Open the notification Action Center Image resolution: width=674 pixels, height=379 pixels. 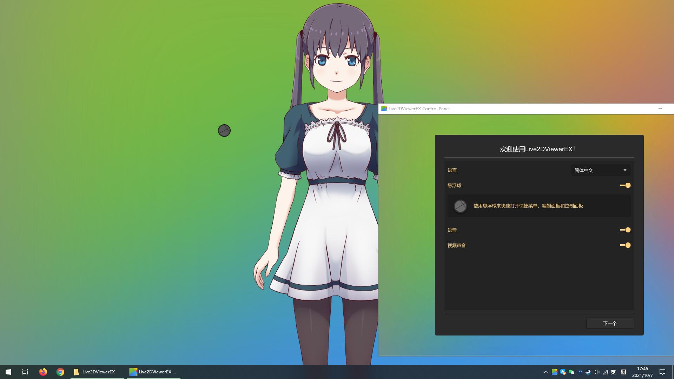[x=662, y=372]
